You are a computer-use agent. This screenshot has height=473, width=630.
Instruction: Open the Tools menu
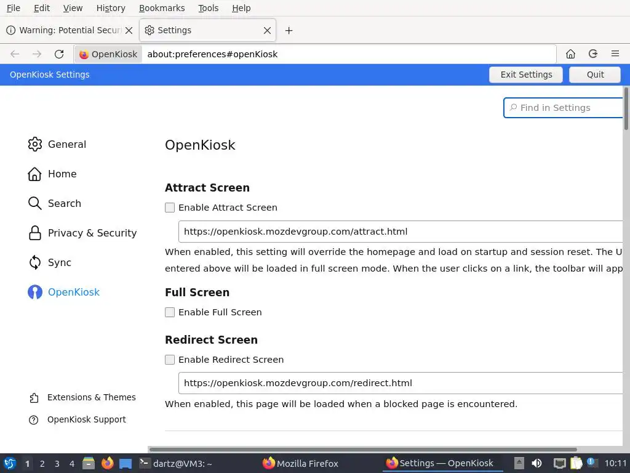tap(208, 8)
